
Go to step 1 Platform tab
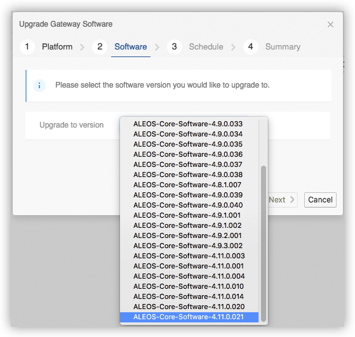coord(57,46)
